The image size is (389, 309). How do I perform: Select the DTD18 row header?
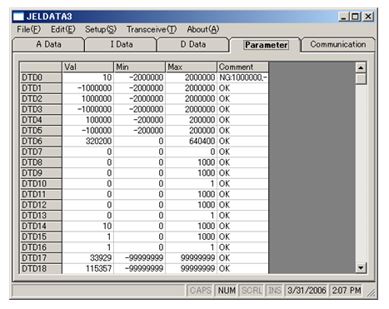[41, 268]
